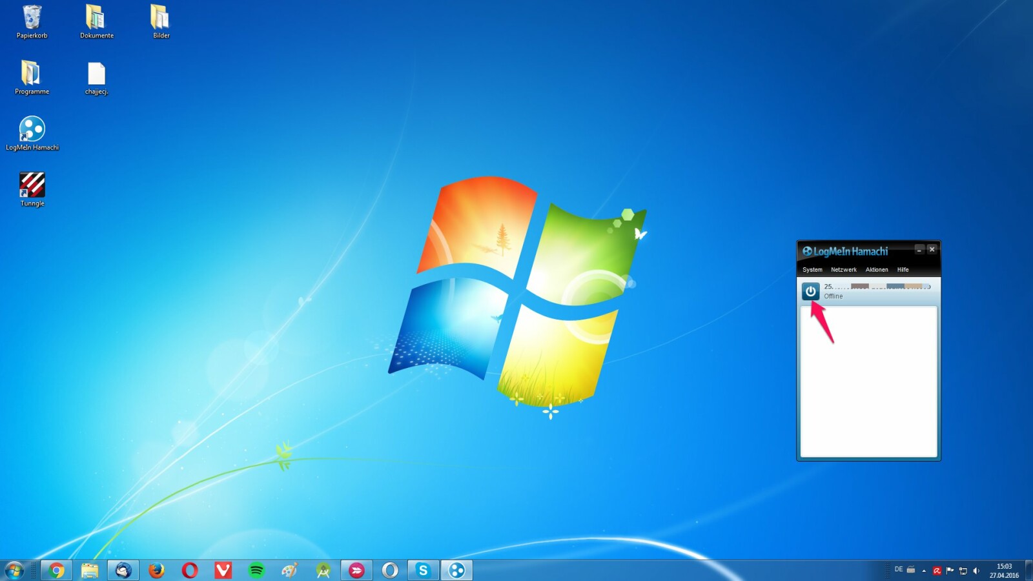The width and height of the screenshot is (1033, 581).
Task: Launch Vivaldi from the taskbar
Action: point(223,570)
